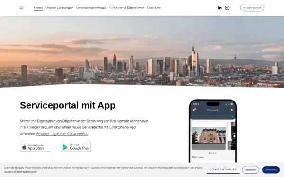Open the LinkedIn profile icon

click(x=219, y=8)
